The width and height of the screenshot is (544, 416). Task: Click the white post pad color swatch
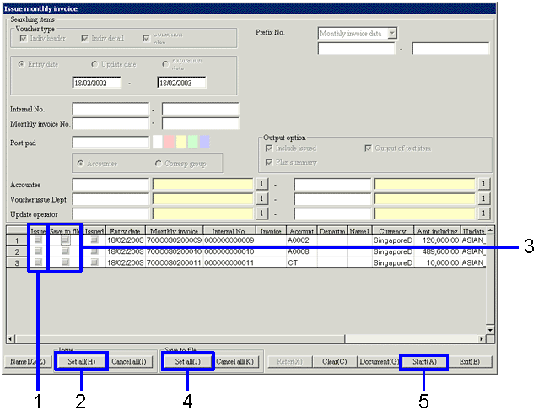tap(158, 142)
